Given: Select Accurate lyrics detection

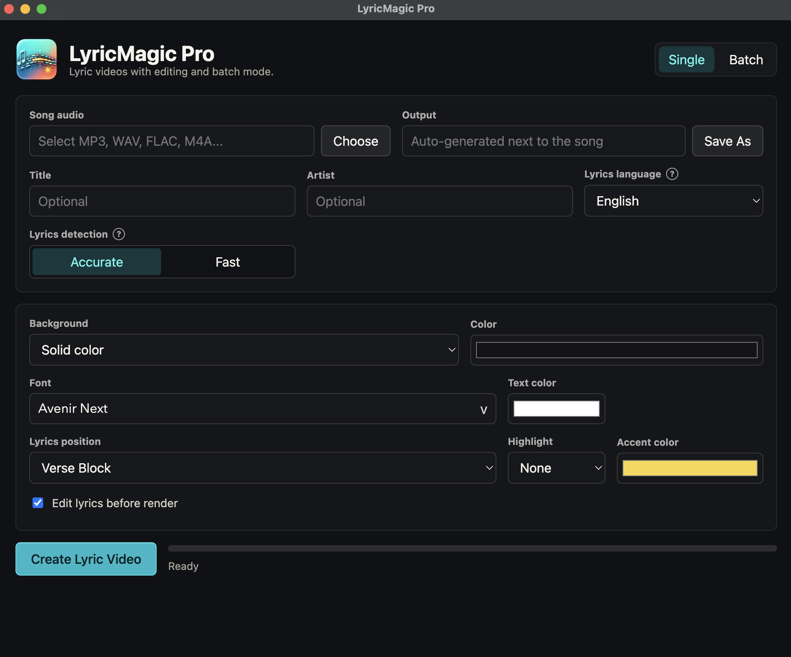Looking at the screenshot, I should click(97, 262).
